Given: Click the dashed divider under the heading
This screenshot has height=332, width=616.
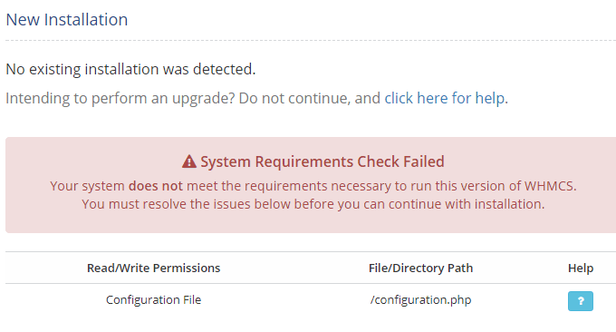Looking at the screenshot, I should point(311,40).
